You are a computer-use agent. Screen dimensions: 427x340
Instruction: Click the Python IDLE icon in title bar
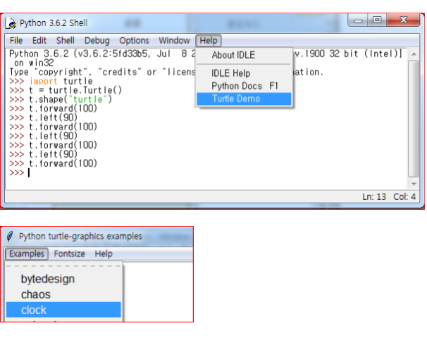(x=11, y=23)
